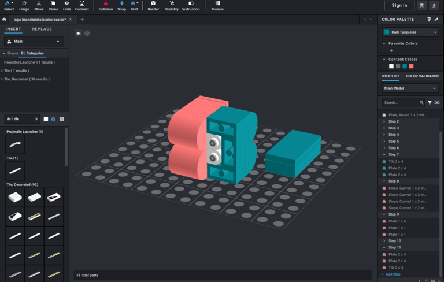Switch to the REPLACE tab

pyautogui.click(x=42, y=29)
